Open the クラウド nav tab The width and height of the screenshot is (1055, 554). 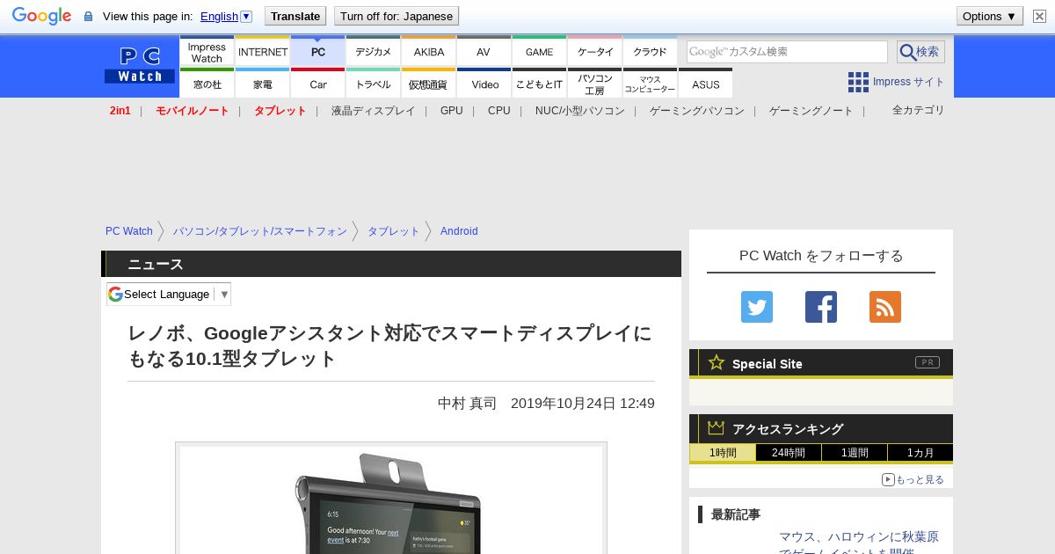[651, 52]
